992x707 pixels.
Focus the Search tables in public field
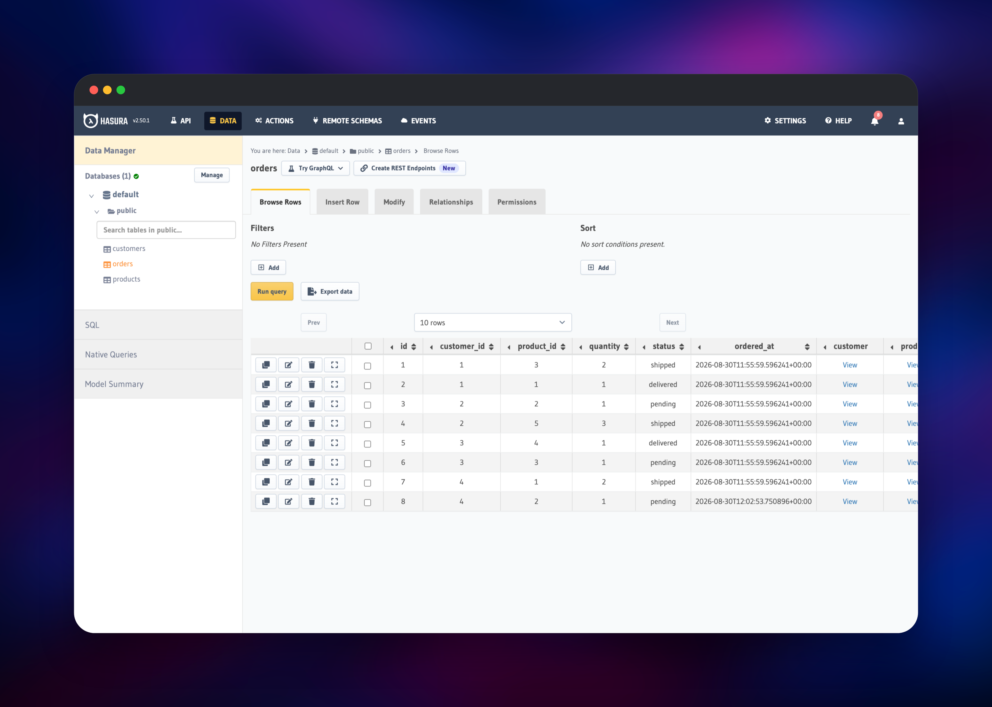pos(166,230)
